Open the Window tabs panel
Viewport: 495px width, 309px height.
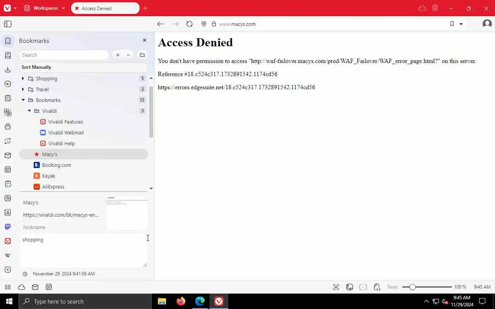7,127
